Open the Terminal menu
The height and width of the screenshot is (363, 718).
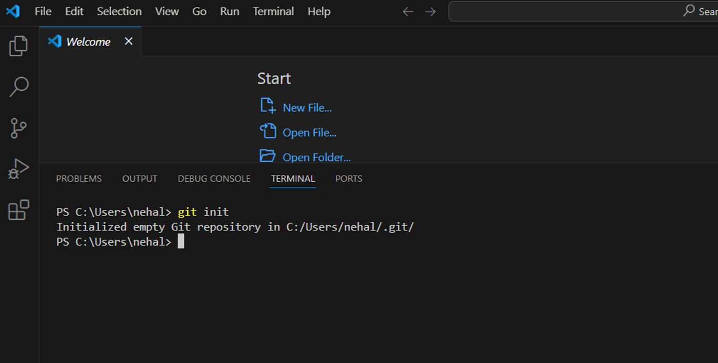[273, 11]
